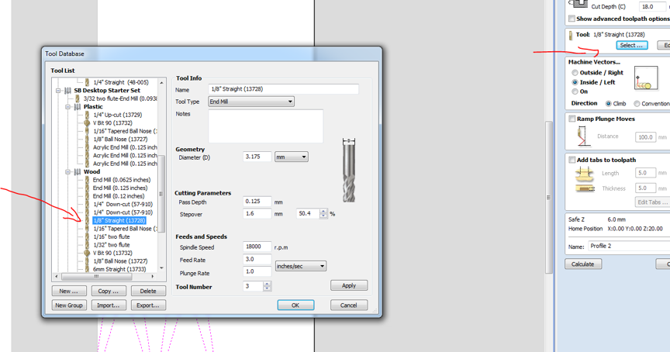This screenshot has height=352, width=670.
Task: Click the Calculate button
Action: click(583, 264)
